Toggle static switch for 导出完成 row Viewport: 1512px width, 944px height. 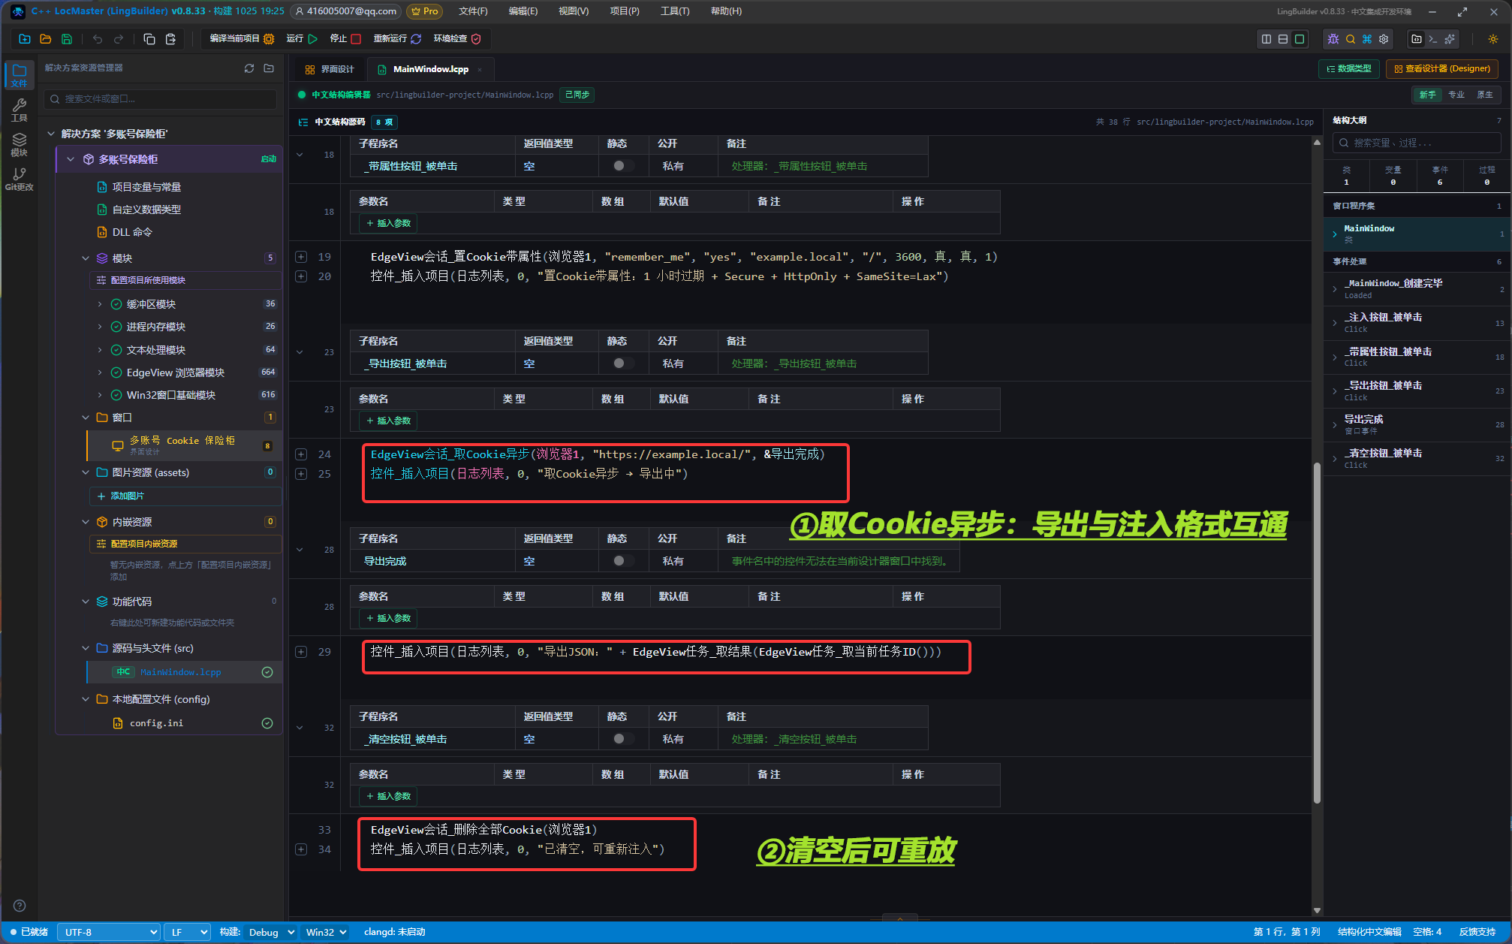[x=622, y=561]
